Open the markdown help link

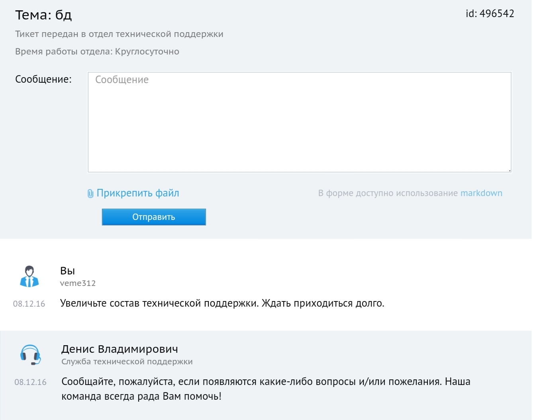481,193
